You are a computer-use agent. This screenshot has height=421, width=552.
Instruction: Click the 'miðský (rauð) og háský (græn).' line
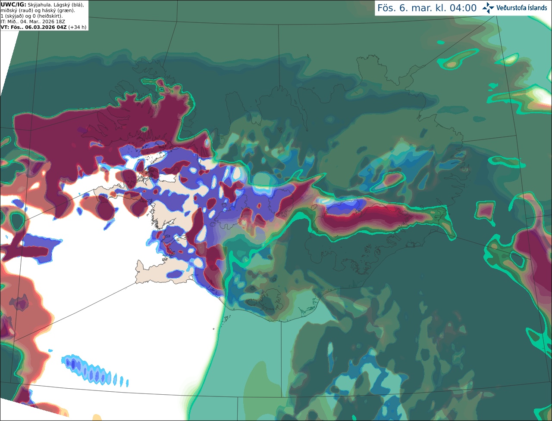[x=38, y=10]
